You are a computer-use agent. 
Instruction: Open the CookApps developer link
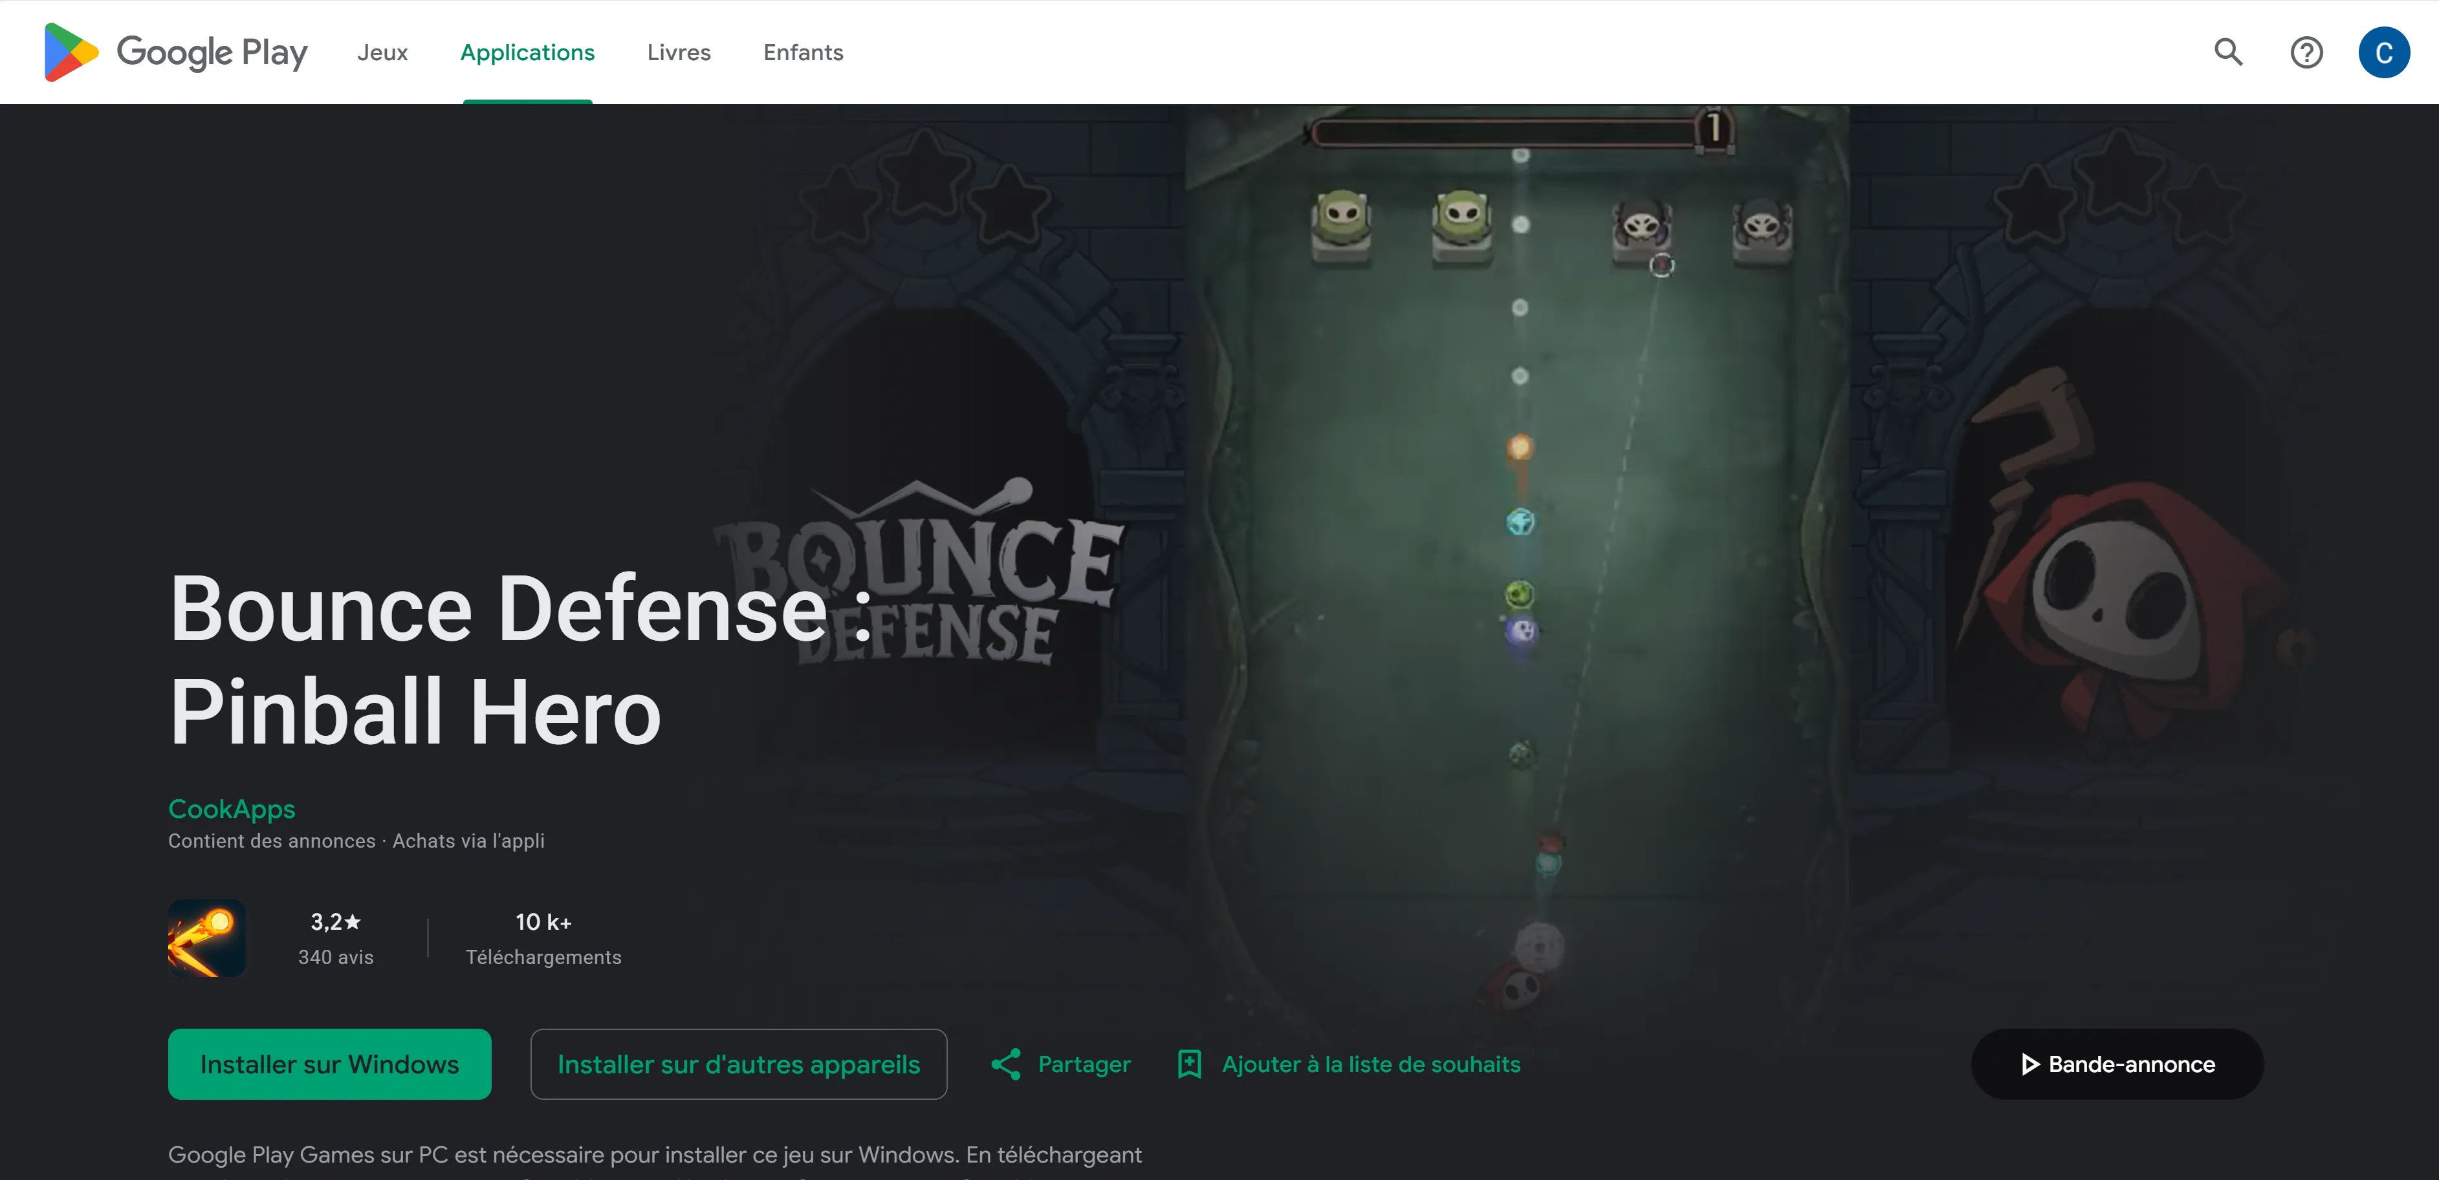(232, 808)
